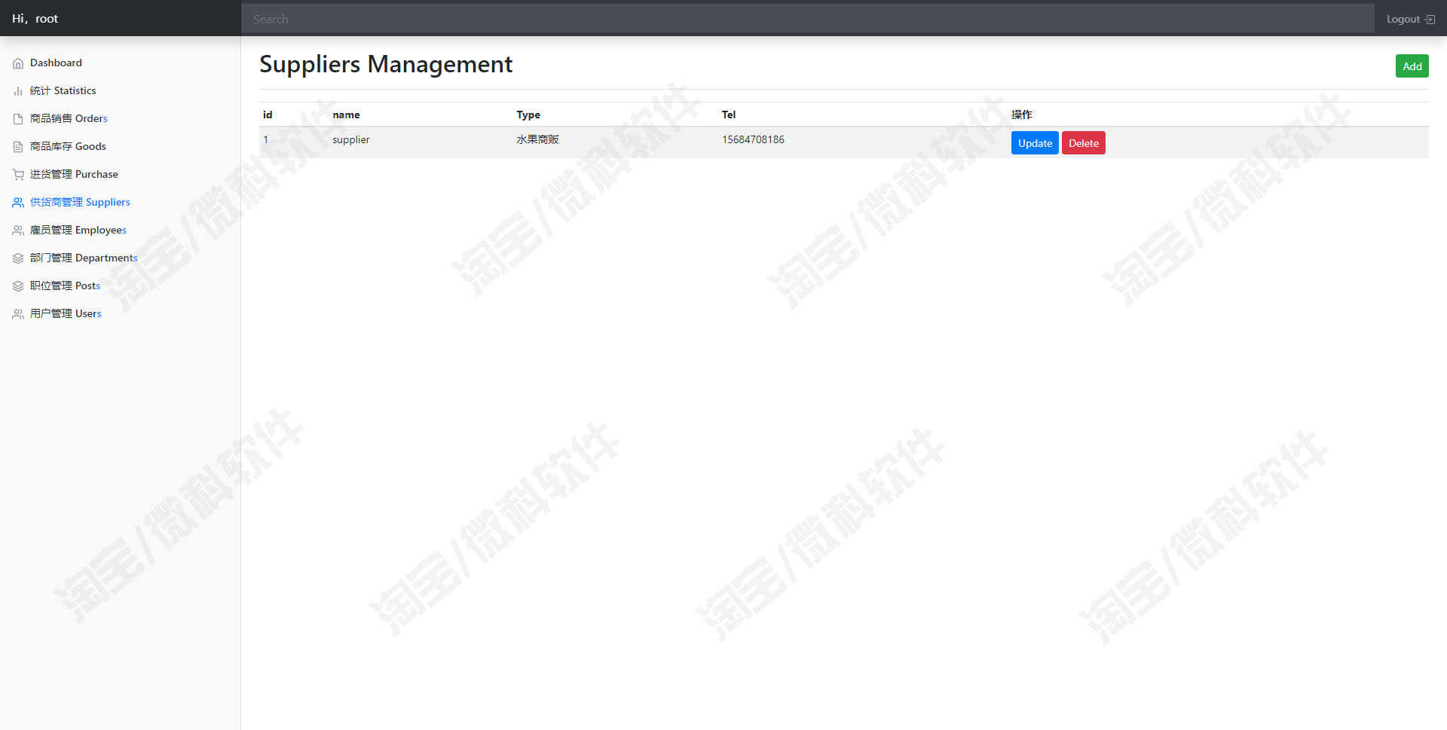The image size is (1447, 730).
Task: Click the Users people icon
Action: [18, 314]
